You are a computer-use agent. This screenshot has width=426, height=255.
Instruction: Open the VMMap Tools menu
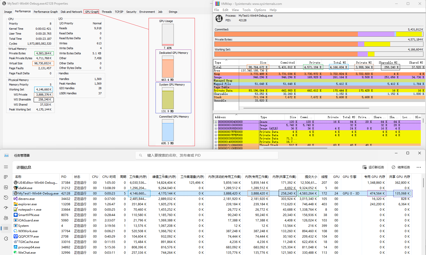click(246, 10)
